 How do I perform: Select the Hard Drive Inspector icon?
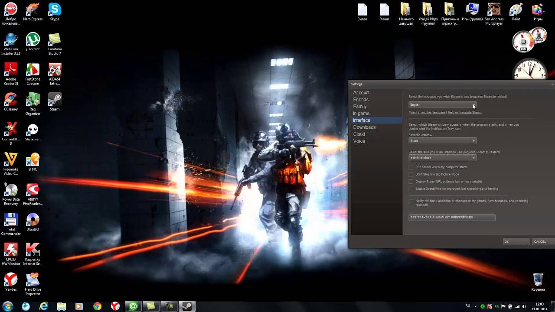(x=33, y=284)
